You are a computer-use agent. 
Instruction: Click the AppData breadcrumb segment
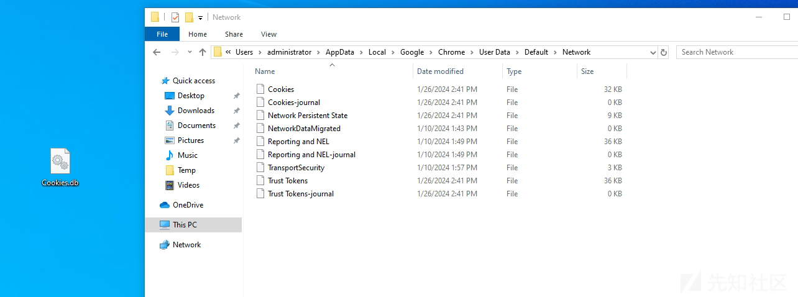click(340, 52)
